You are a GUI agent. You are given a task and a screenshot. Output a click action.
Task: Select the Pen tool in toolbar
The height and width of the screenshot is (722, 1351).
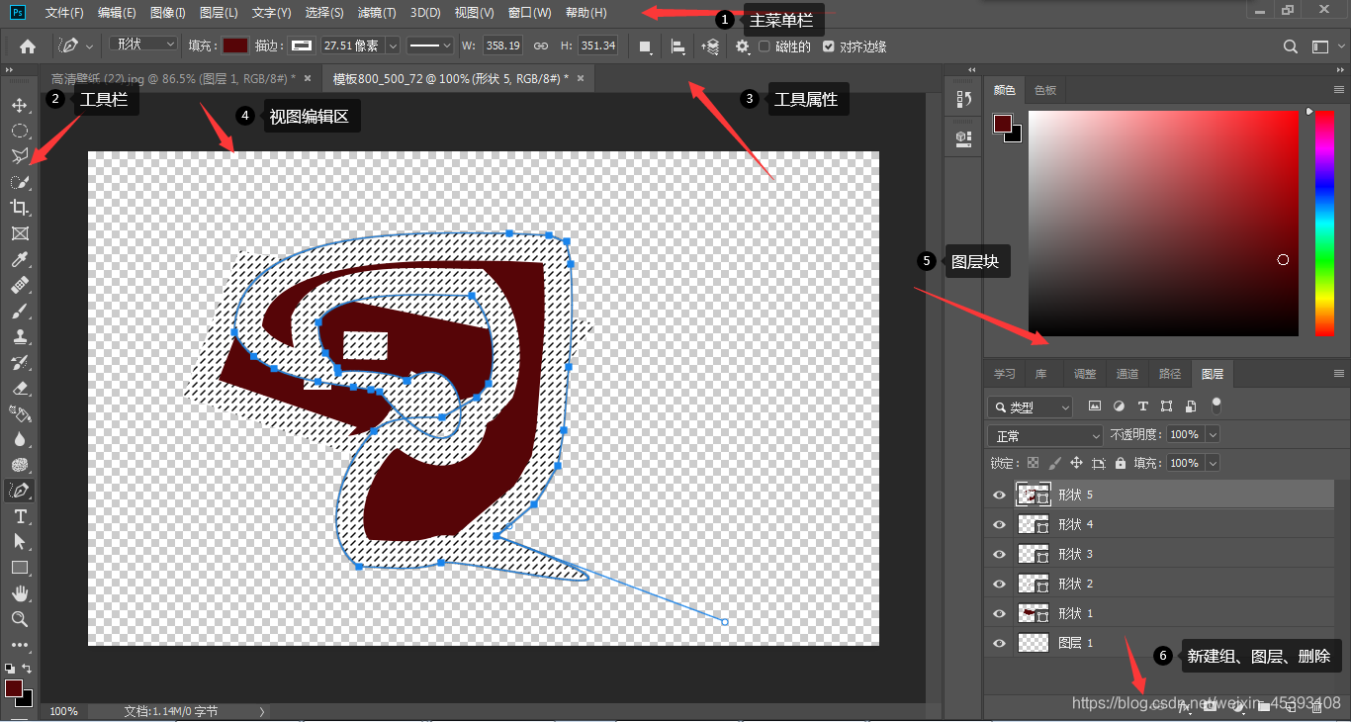pos(19,491)
